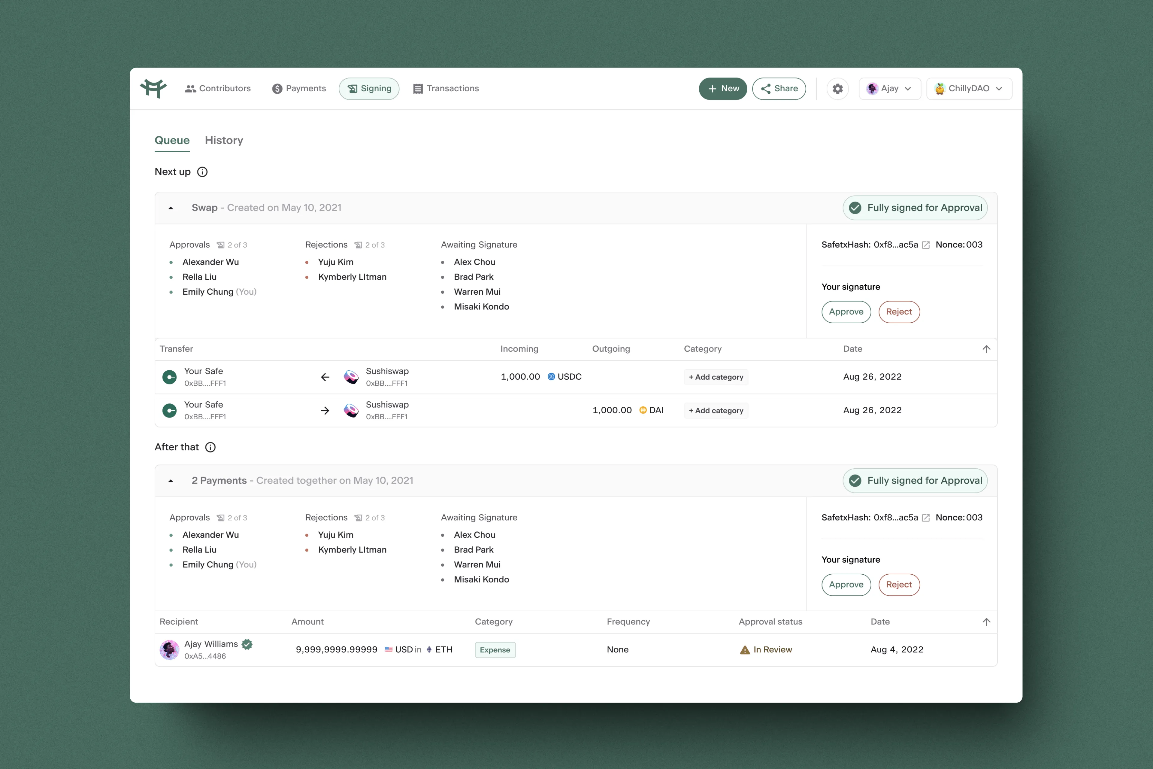Click Sushiswap icon in DAI row
The height and width of the screenshot is (769, 1153).
point(350,410)
